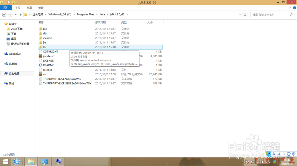Select the javafx-src zip archive icon
The image size is (297, 166).
[40, 56]
